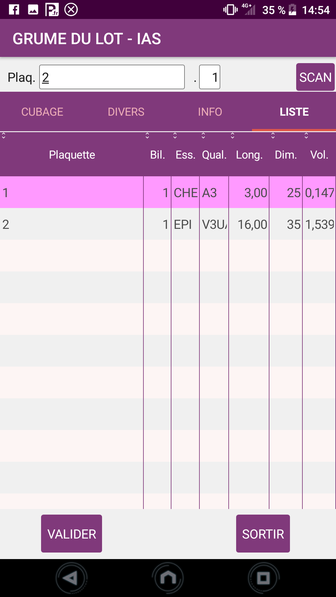Click the VALIDER button
The width and height of the screenshot is (336, 597).
[72, 534]
